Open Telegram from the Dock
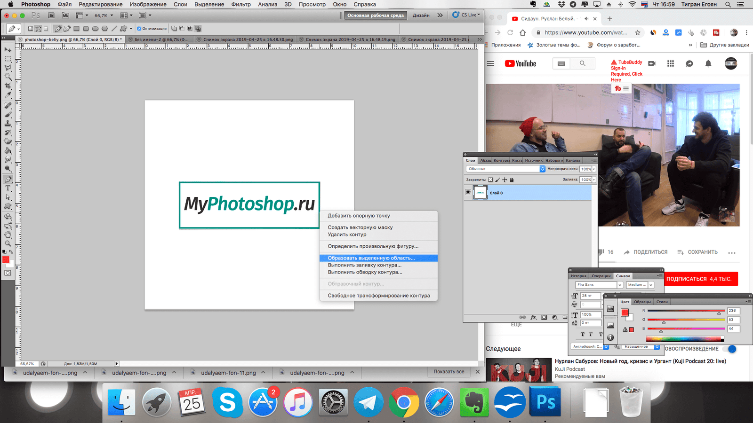The height and width of the screenshot is (423, 753). (368, 402)
